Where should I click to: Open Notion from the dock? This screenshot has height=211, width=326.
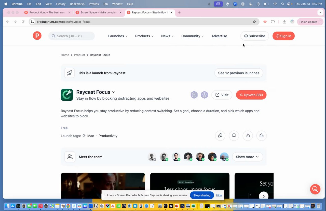click(96, 206)
